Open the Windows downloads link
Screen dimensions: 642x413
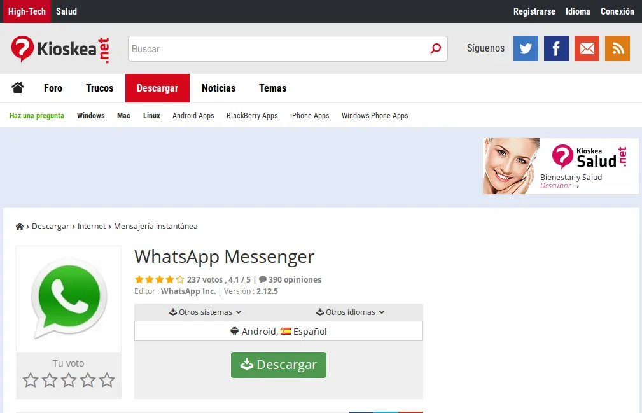[x=91, y=115]
